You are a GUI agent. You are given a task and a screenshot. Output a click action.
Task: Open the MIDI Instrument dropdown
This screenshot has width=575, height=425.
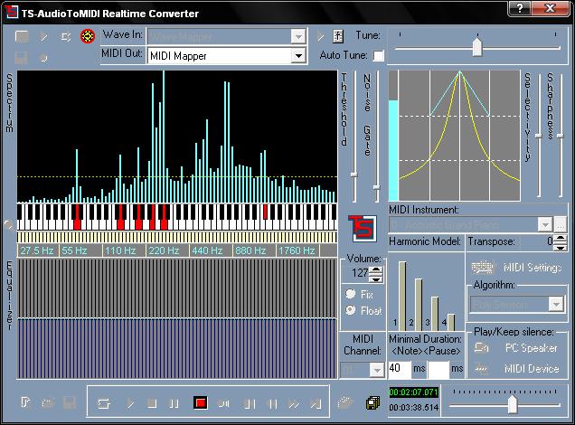(x=545, y=224)
